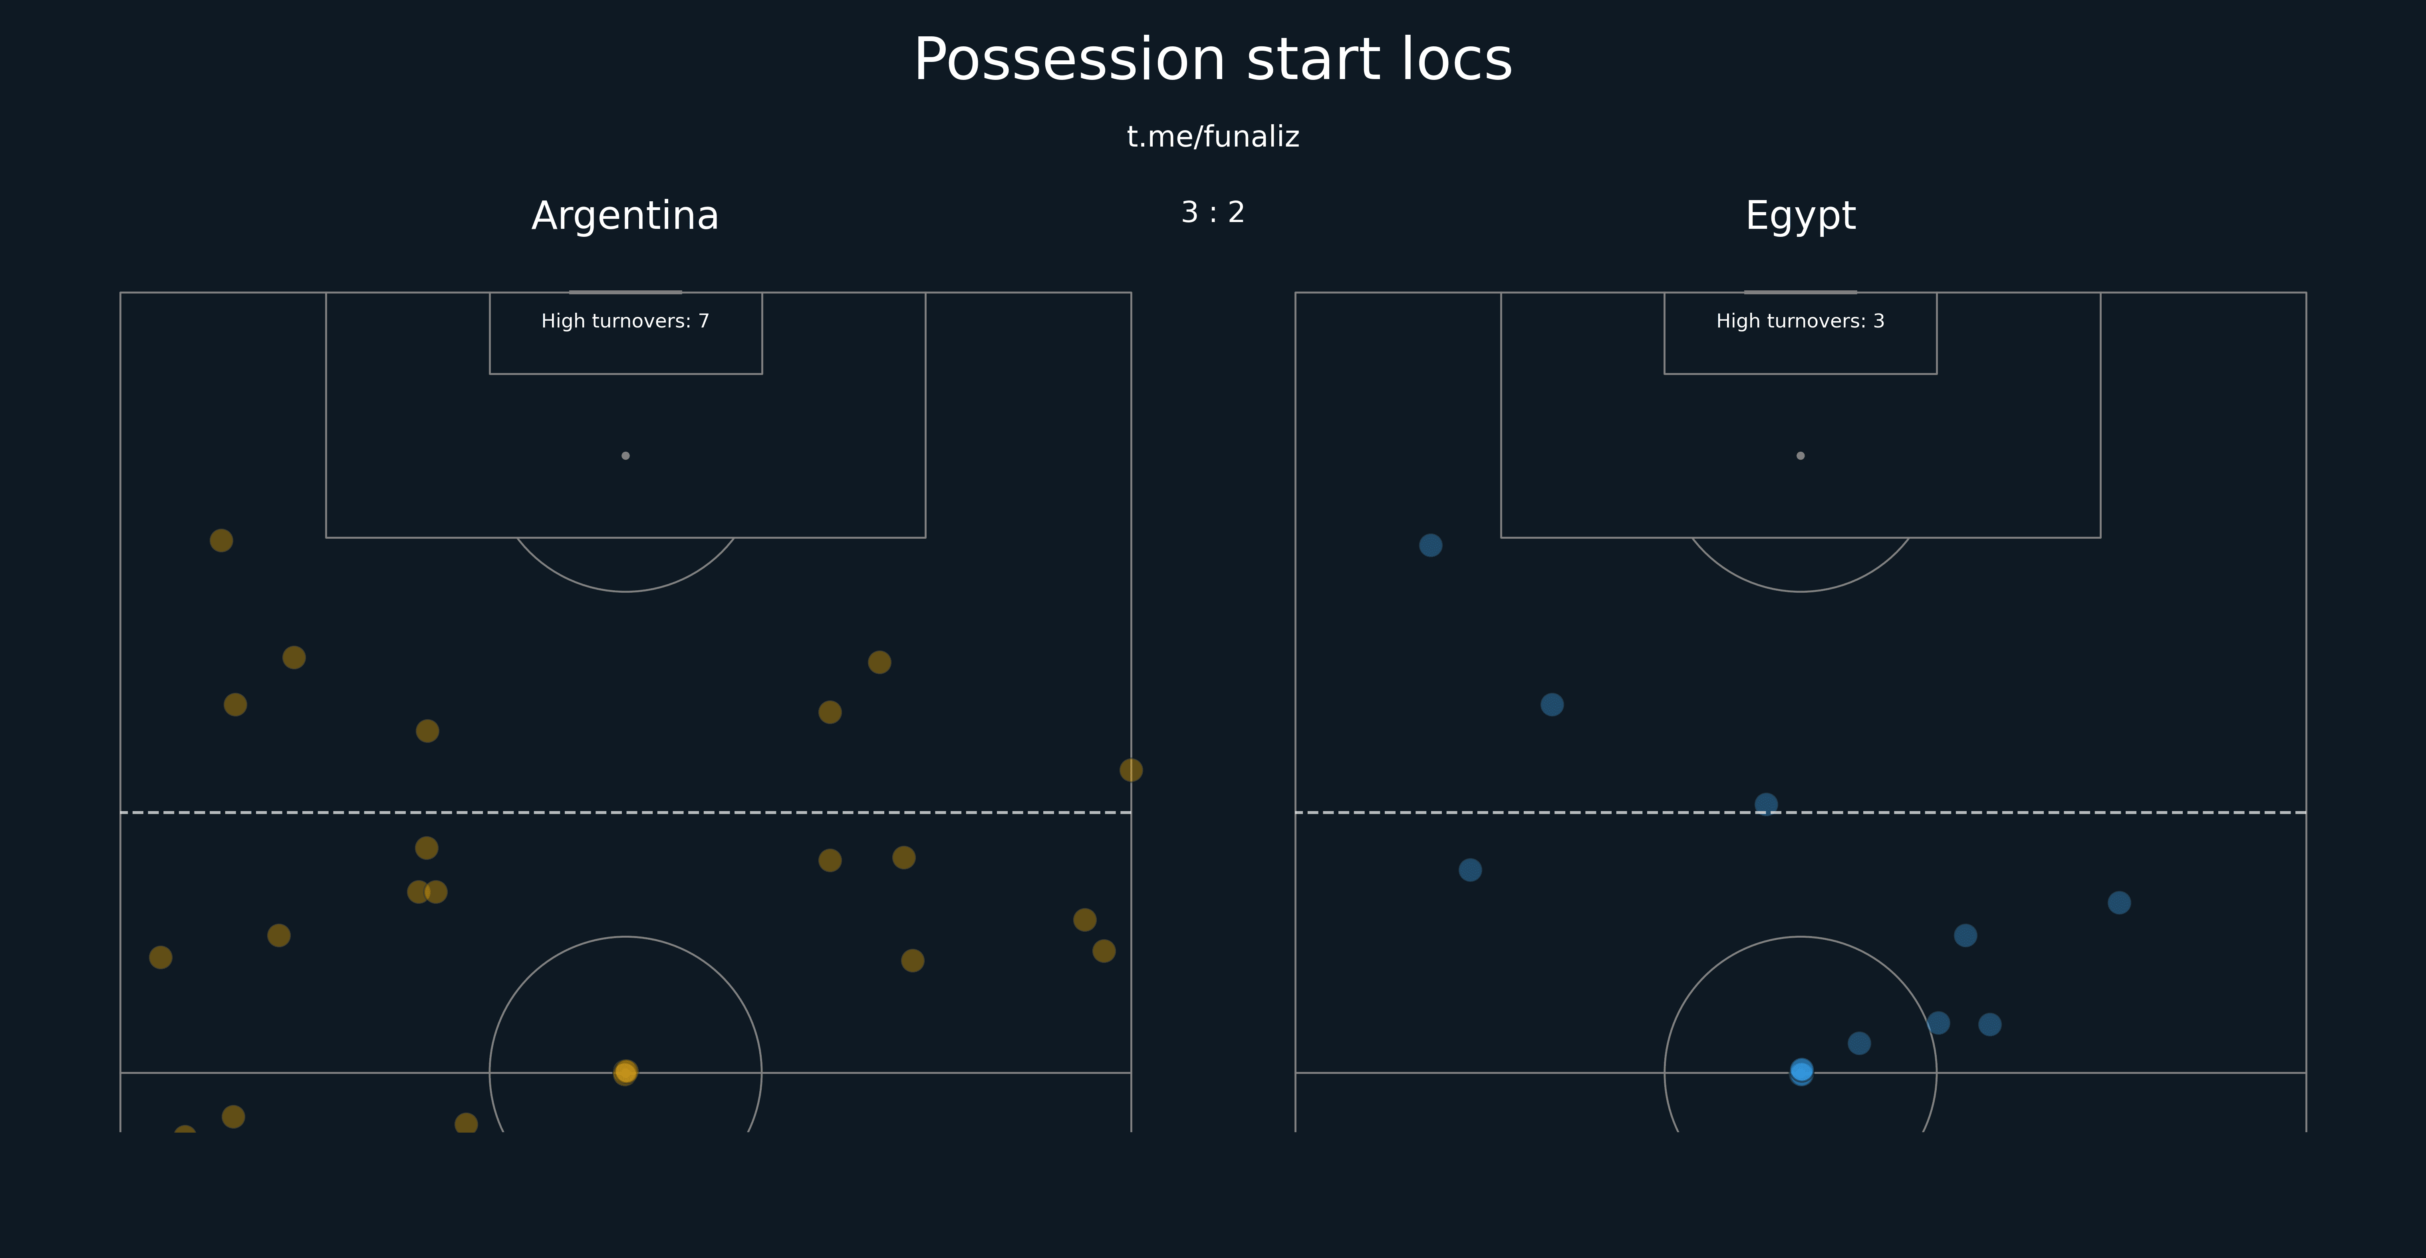Click the blue dot touching Egypt's dashed line
The width and height of the screenshot is (2426, 1258).
click(1767, 804)
